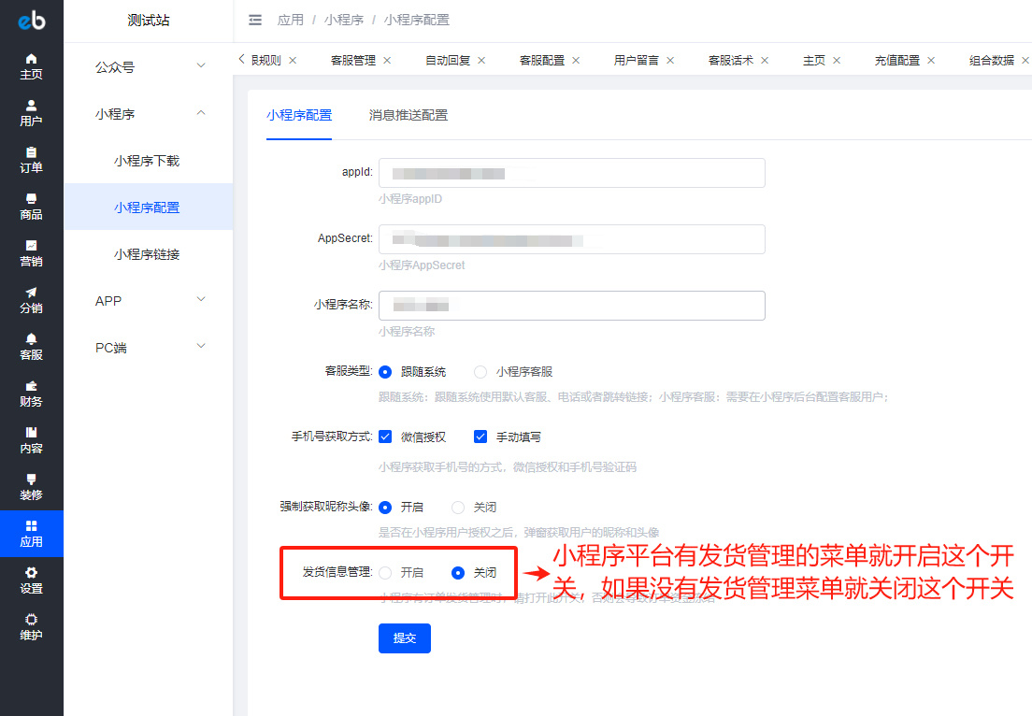Open 小程序下载 in the submenu
The image size is (1032, 716).
[147, 161]
